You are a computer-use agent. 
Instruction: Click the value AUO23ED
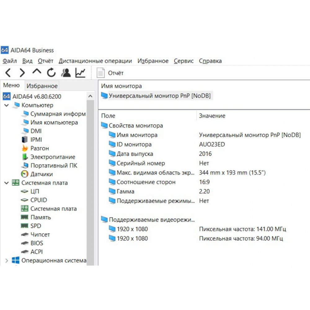pyautogui.click(x=212, y=144)
